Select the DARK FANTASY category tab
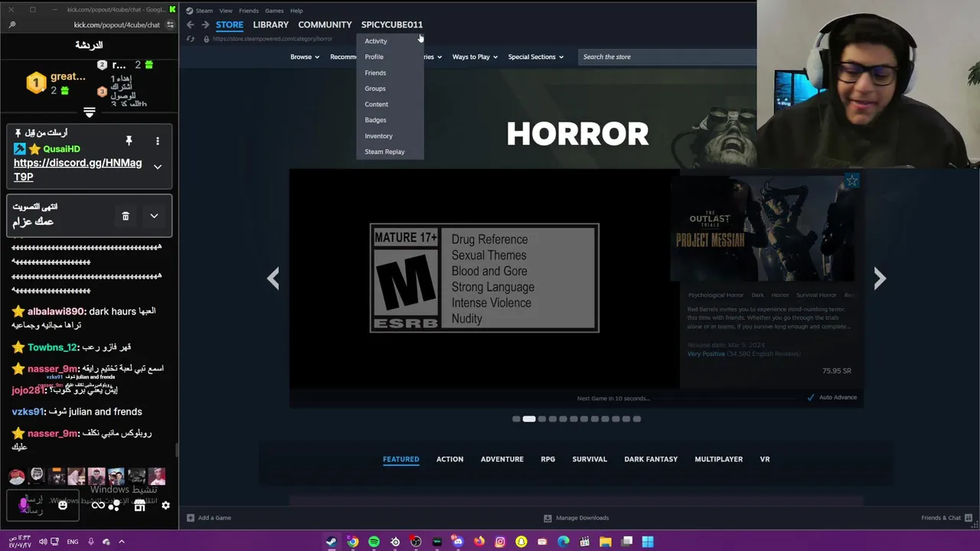The height and width of the screenshot is (551, 980). click(x=651, y=459)
